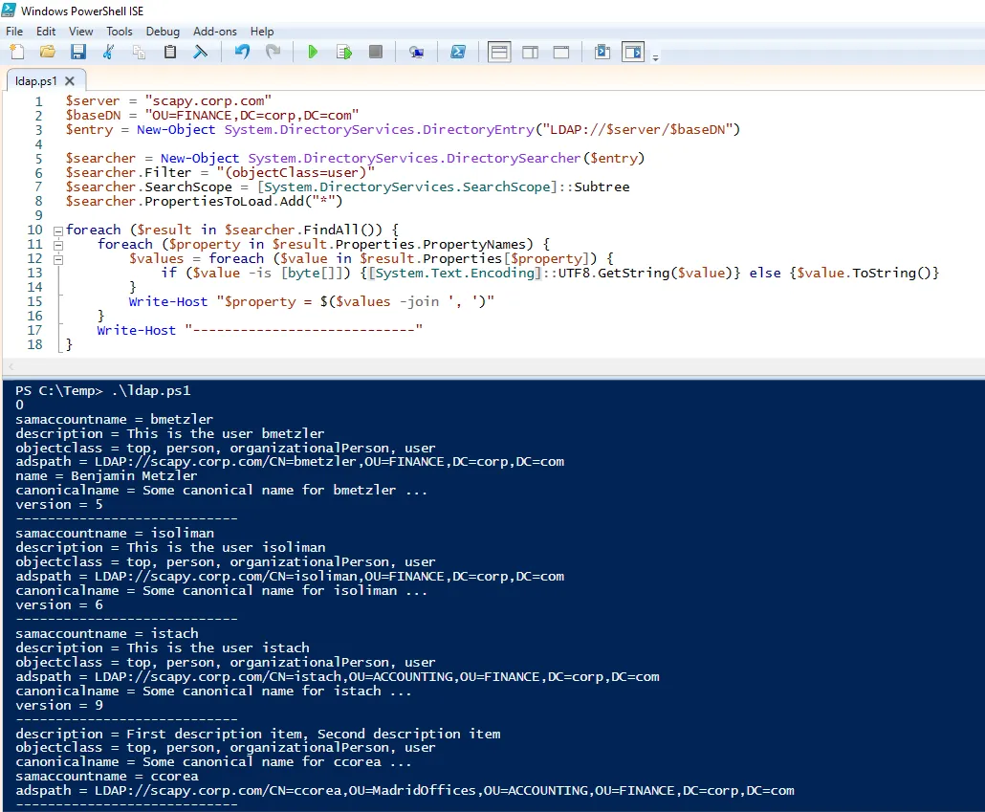This screenshot has height=812, width=985.
Task: Click "OU=FINANCE,DC=corp,DC=com" string in line 2
Action: click(x=252, y=116)
